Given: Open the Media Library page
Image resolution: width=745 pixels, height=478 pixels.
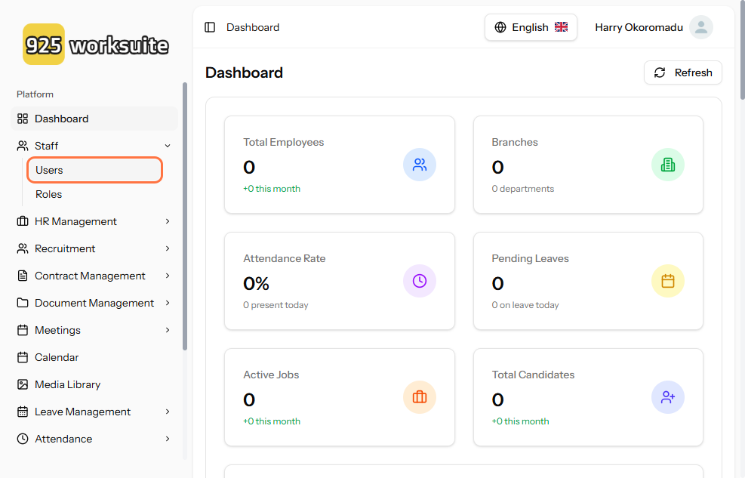Looking at the screenshot, I should (x=67, y=384).
